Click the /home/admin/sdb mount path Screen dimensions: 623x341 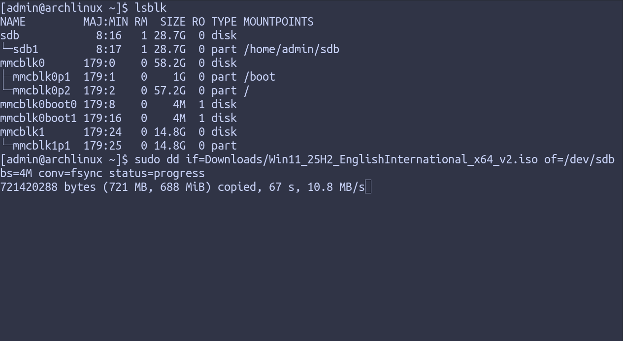[291, 49]
